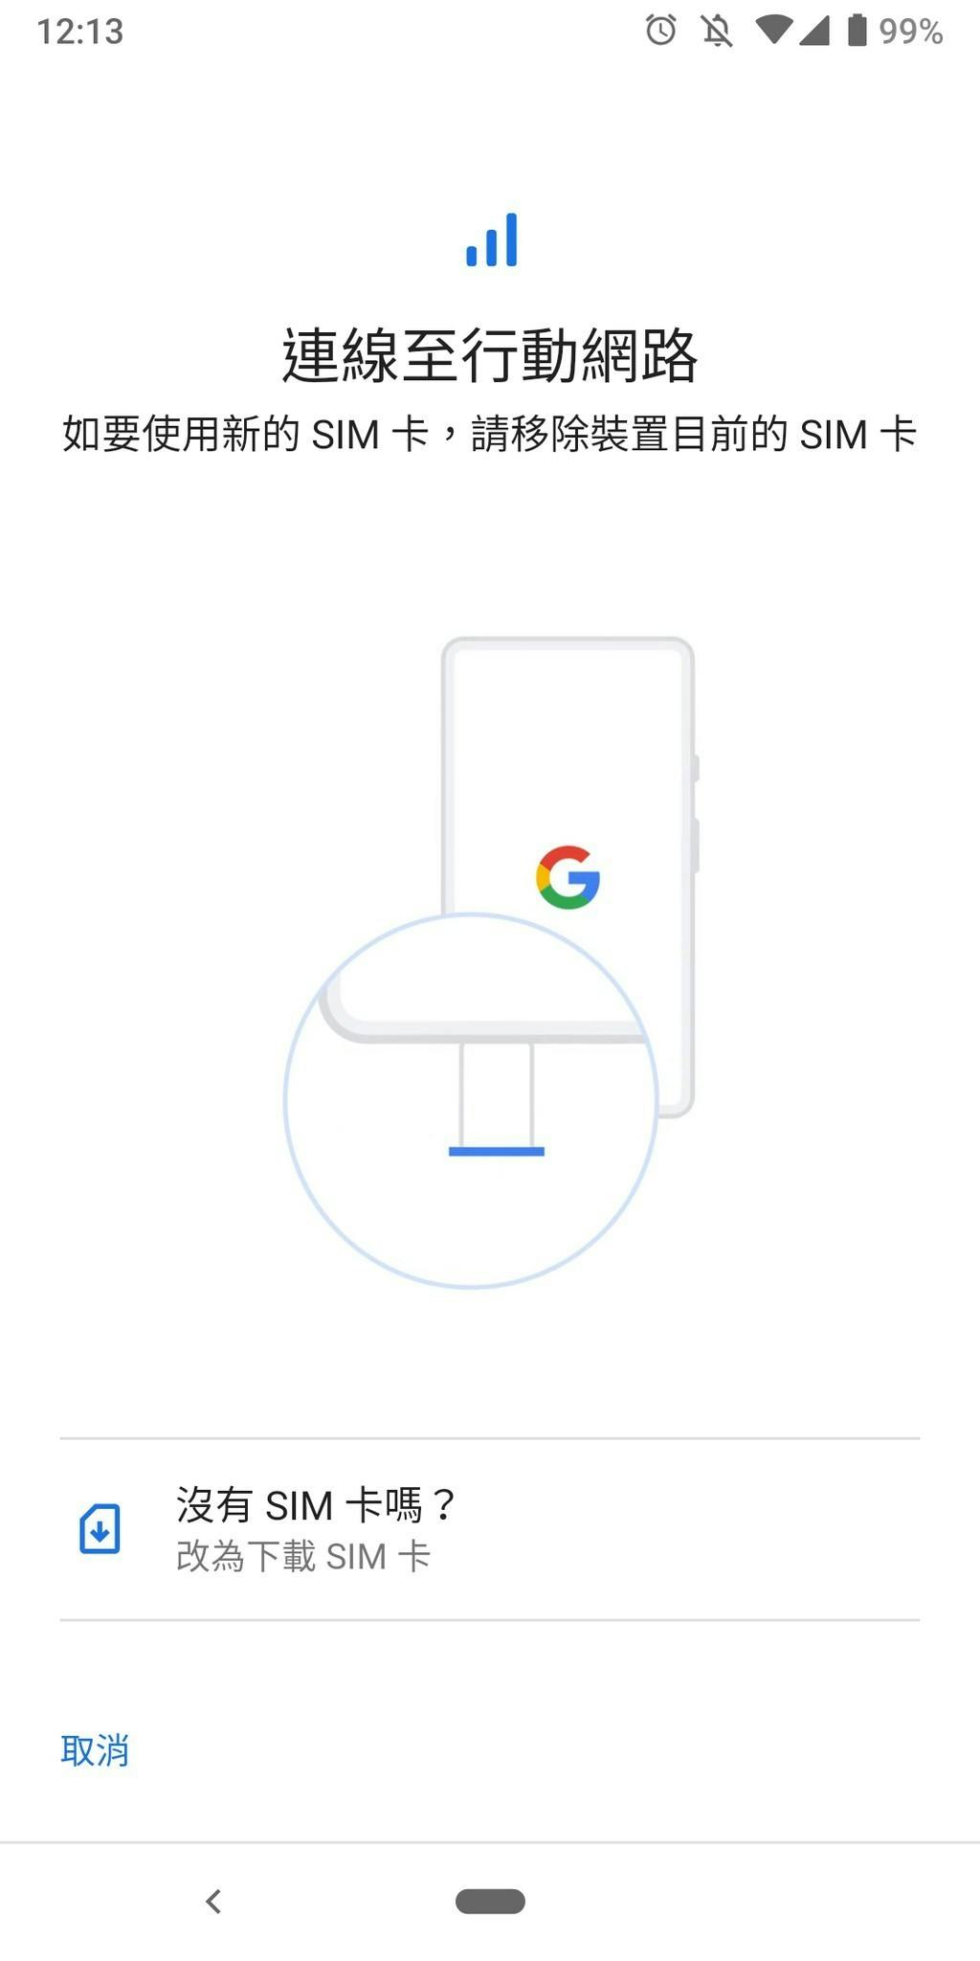Screen dimensions: 980x1961
Task: Tap the home pill navigation button
Action: 490,1902
